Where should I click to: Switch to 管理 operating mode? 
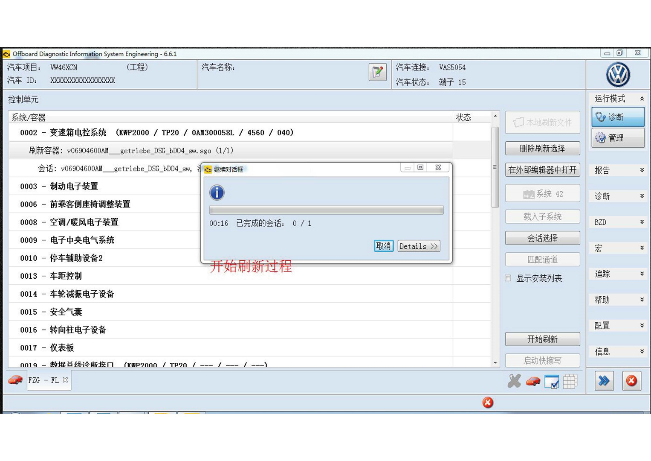[618, 138]
